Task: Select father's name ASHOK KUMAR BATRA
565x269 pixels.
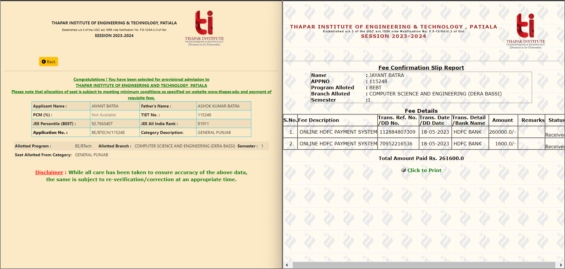Action: point(219,106)
